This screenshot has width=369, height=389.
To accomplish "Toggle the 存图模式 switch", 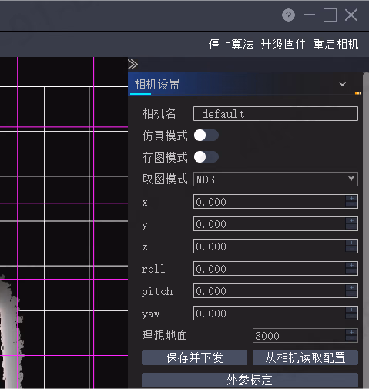I will point(206,157).
